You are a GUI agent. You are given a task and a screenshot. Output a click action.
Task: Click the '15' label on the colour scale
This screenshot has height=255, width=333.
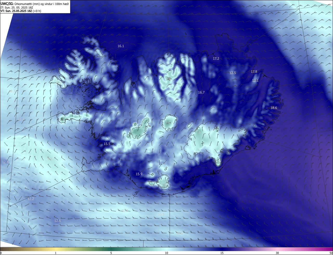(222, 253)
